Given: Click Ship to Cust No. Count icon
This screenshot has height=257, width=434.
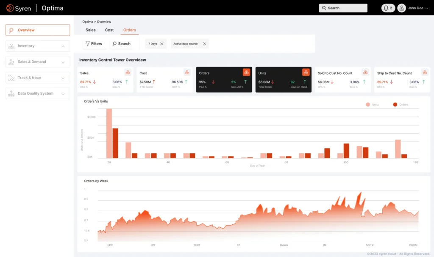Looking at the screenshot, I should [424, 73].
